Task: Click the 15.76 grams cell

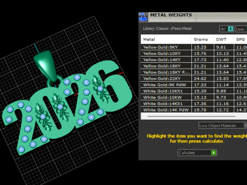Action: (203, 53)
